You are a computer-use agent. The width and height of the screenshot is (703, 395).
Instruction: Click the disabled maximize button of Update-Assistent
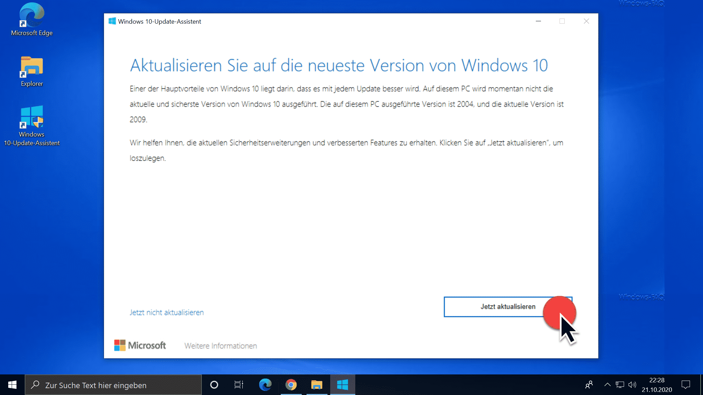[x=562, y=21]
